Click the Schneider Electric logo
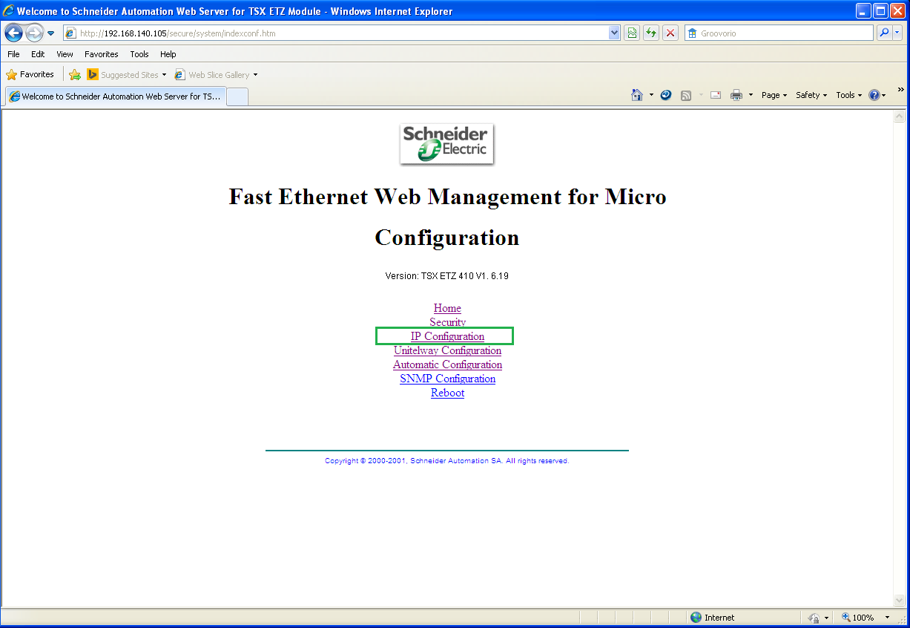The image size is (910, 628). [x=447, y=144]
